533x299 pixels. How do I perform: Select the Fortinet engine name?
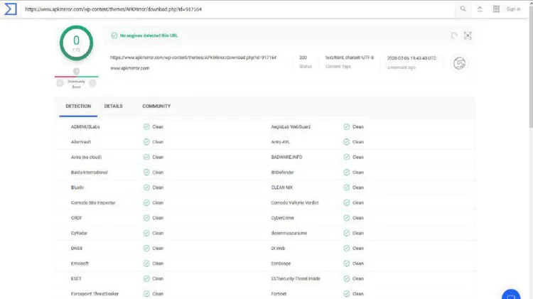coord(279,294)
